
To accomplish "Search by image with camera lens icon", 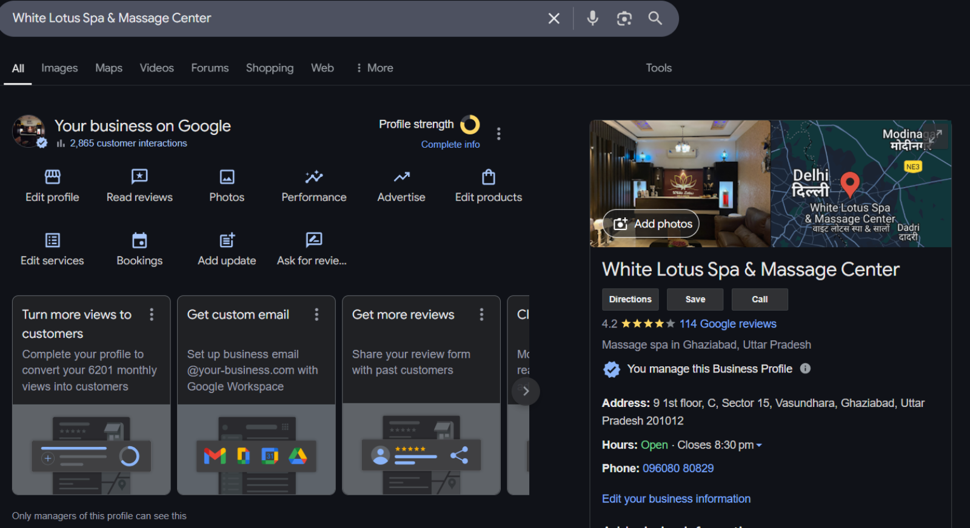I will 624,18.
